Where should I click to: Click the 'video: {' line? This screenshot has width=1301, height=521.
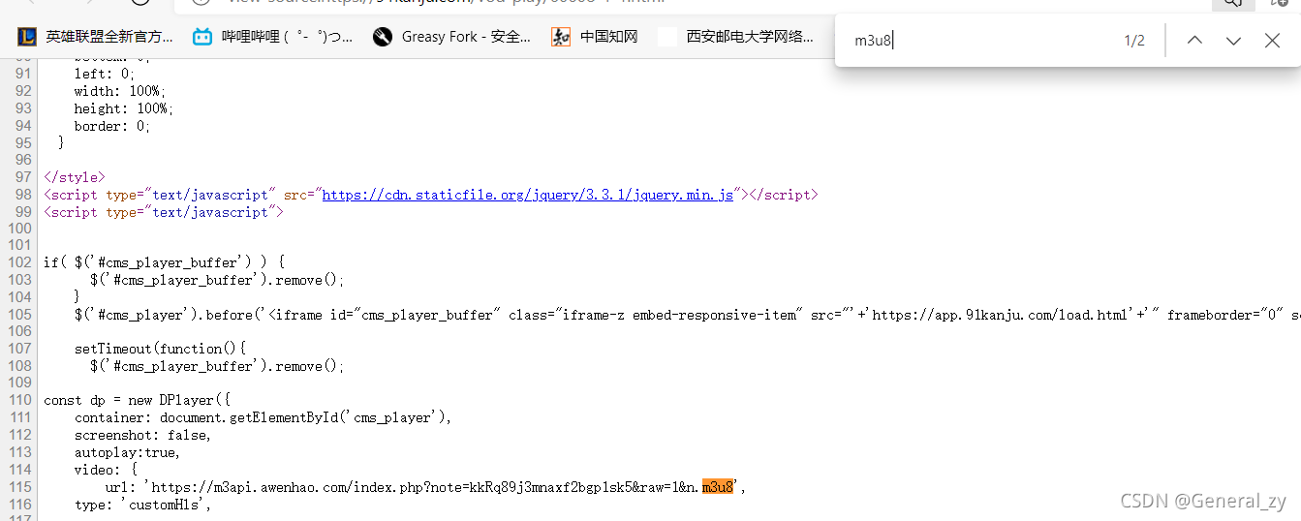pos(106,470)
